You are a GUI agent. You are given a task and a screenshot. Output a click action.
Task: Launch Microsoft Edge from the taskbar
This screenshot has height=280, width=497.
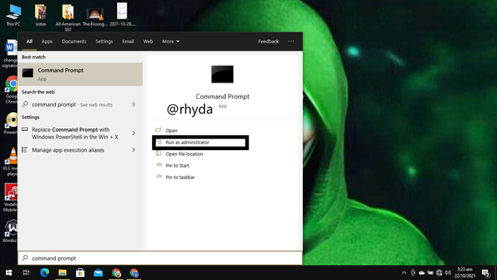pyautogui.click(x=45, y=273)
